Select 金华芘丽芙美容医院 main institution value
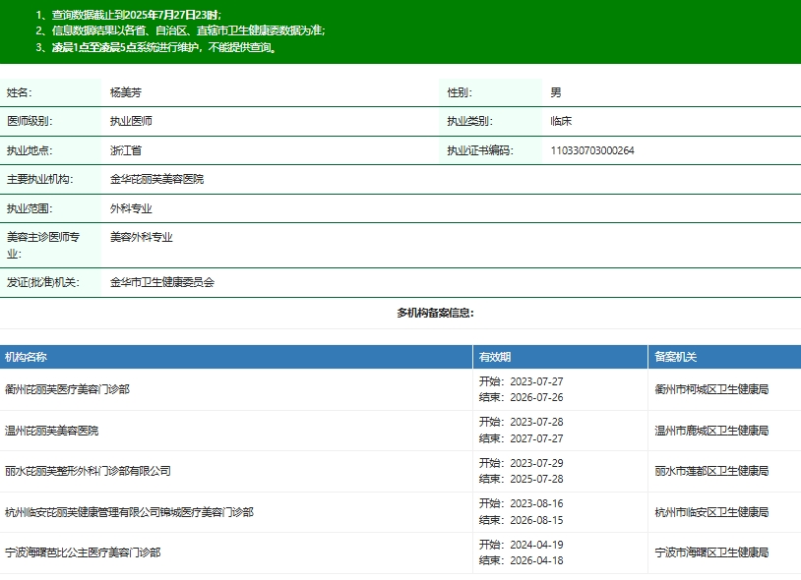This screenshot has height=580, width=801. coord(156,179)
